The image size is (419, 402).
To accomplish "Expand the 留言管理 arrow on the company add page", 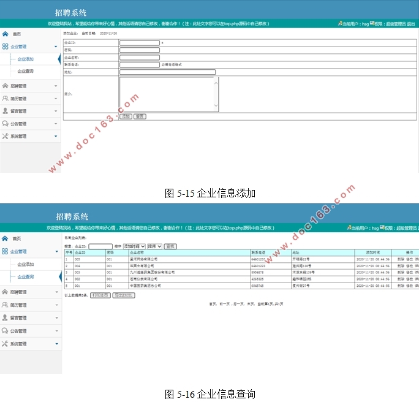I will coord(56,111).
